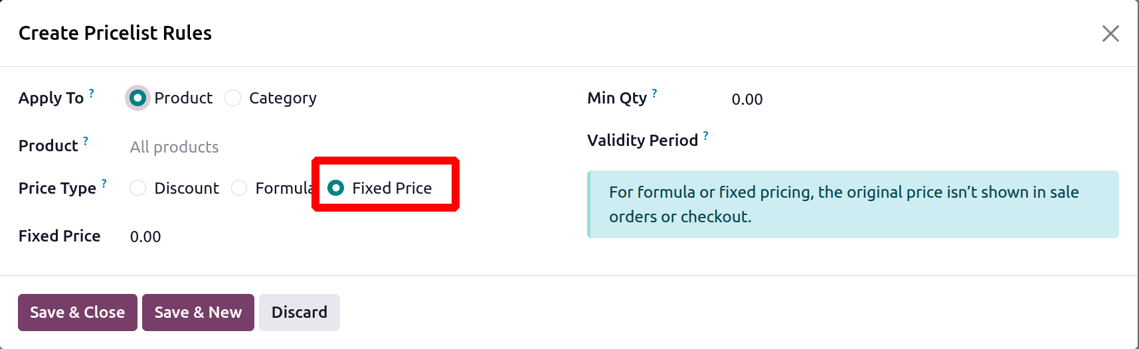Select the Product radio under Apply To
Image resolution: width=1139 pixels, height=349 pixels.
(x=138, y=98)
